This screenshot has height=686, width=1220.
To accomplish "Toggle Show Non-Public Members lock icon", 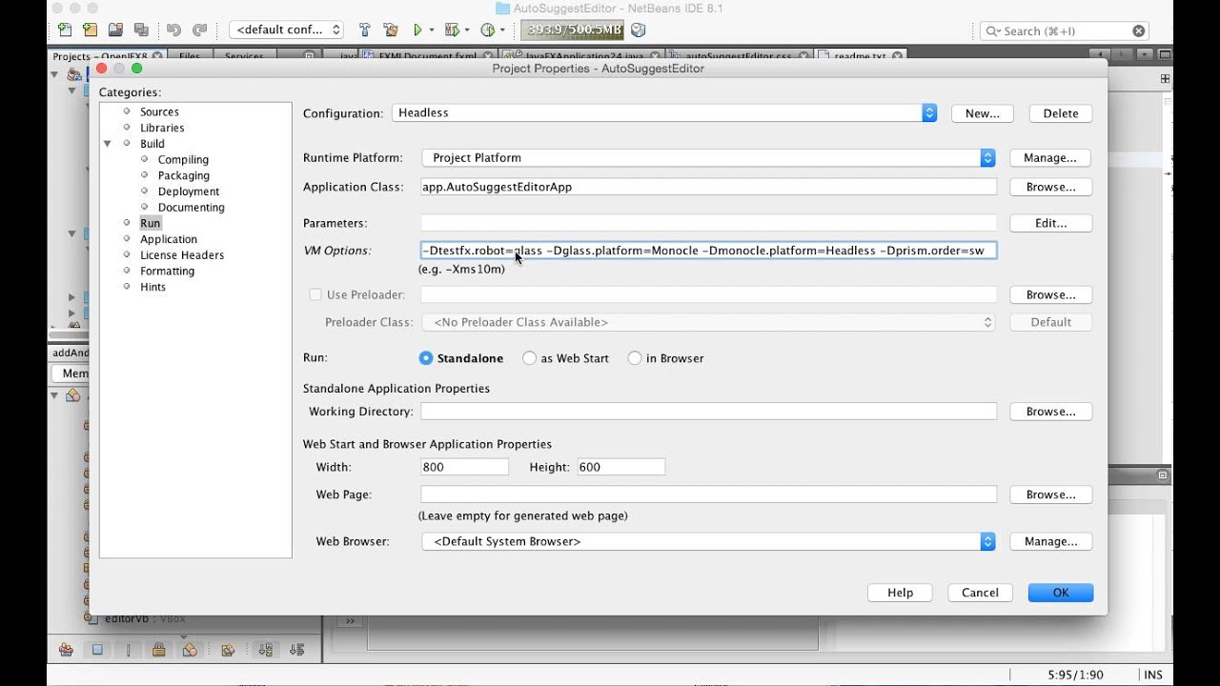I will point(159,650).
